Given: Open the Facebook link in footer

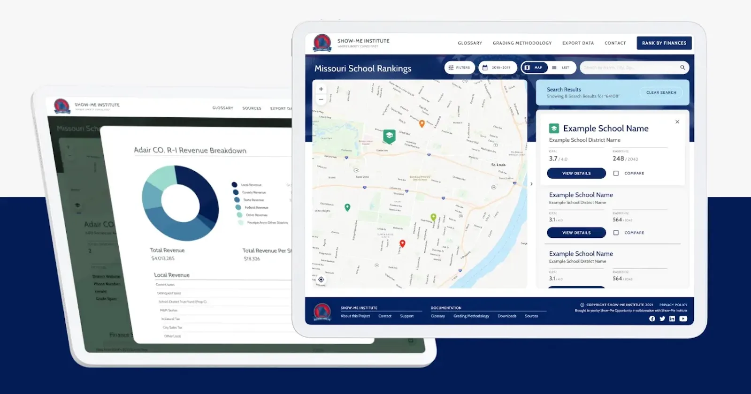Looking at the screenshot, I should pos(652,319).
